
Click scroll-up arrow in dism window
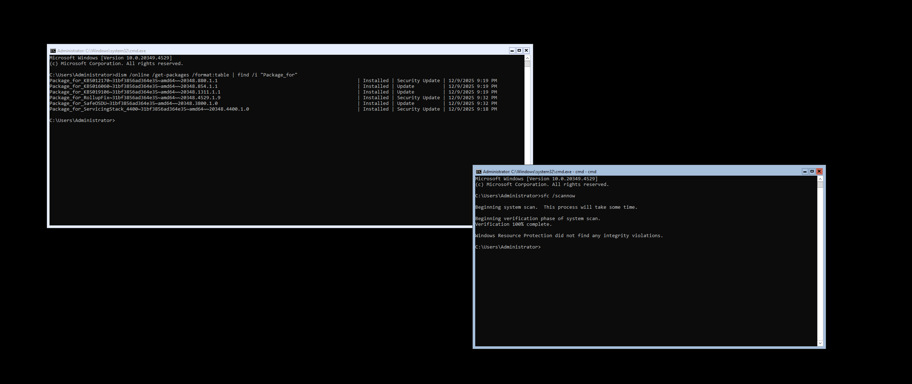527,58
